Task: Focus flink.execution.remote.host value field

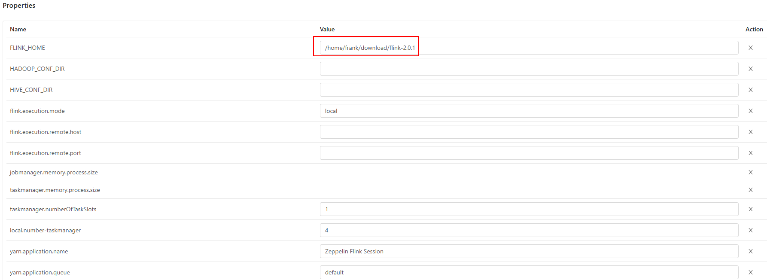Action: 529,132
